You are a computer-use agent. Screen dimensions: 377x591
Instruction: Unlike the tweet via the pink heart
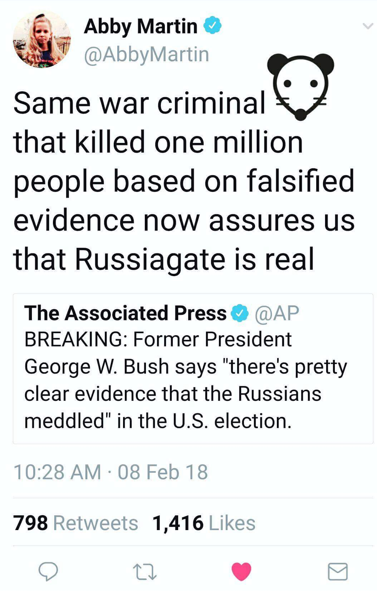[241, 571]
